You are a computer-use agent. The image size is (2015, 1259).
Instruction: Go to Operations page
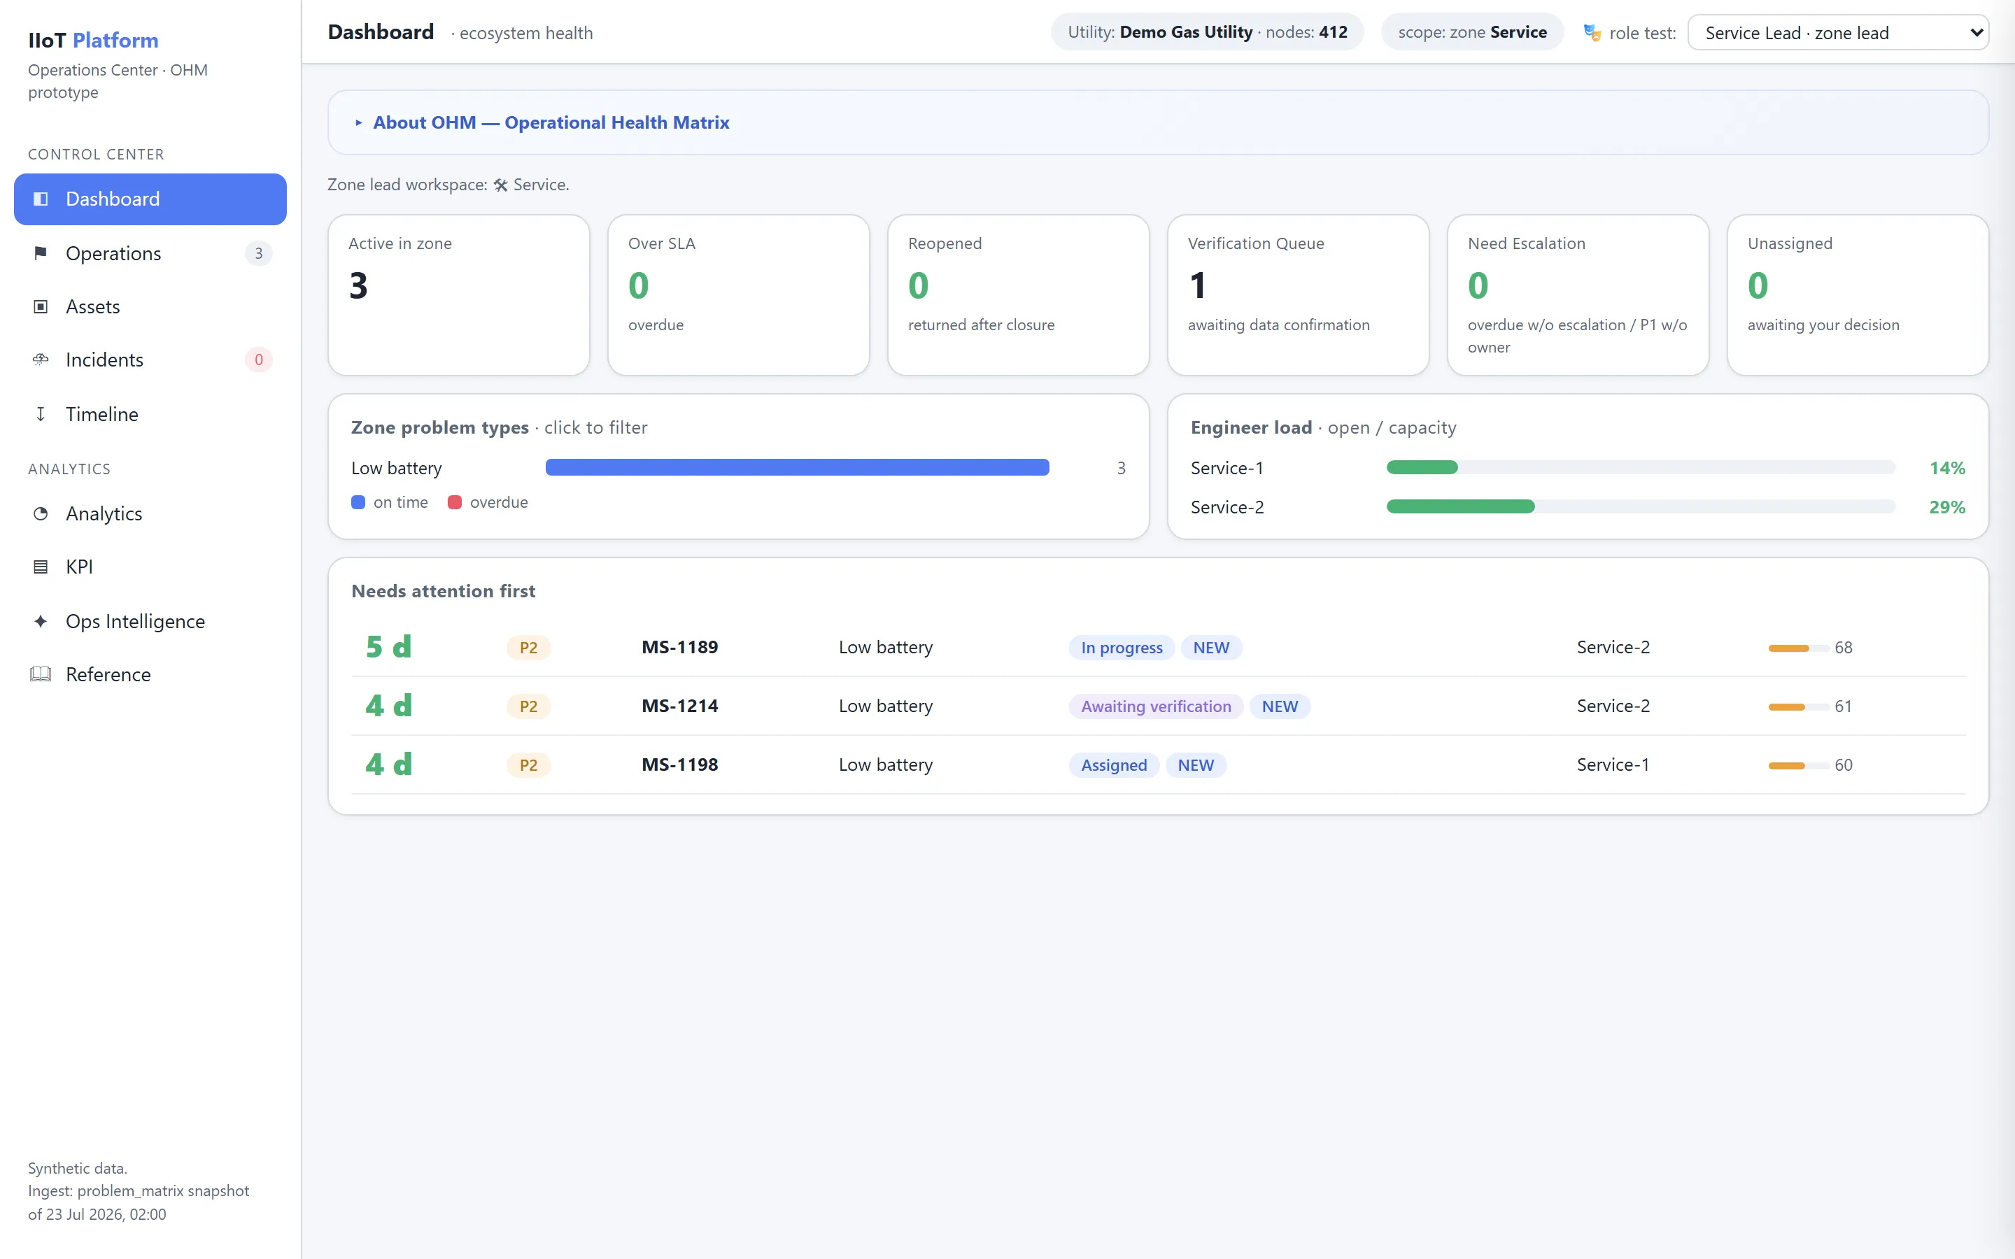150,253
